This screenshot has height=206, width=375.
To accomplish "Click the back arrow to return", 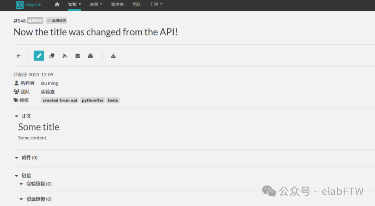I will (x=19, y=55).
